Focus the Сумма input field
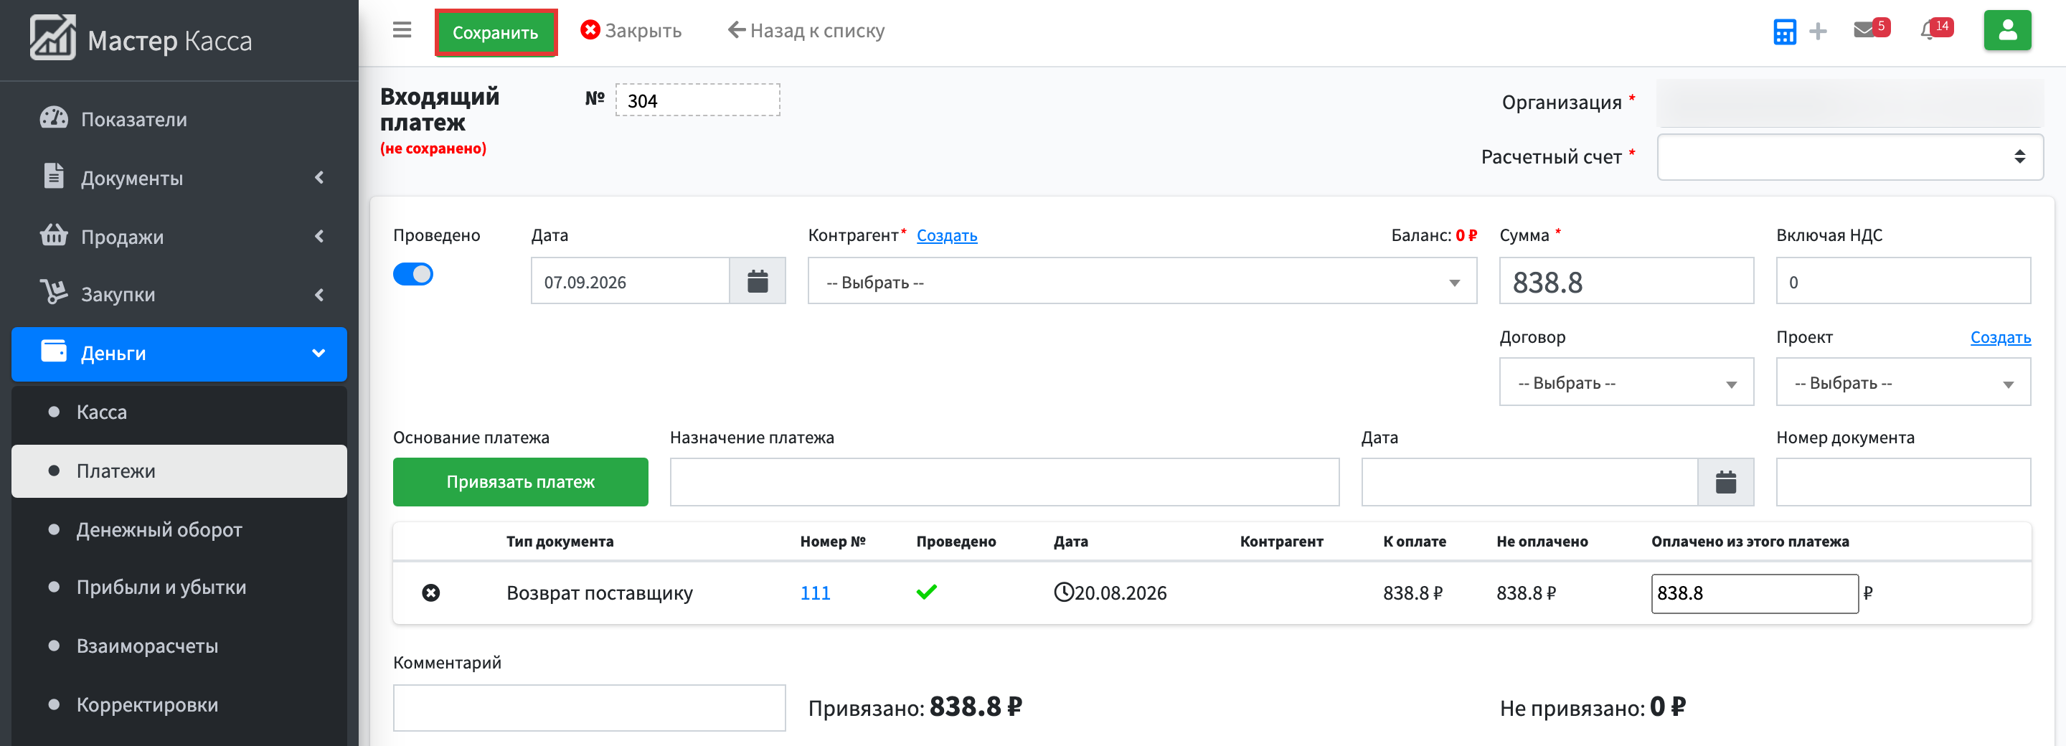2066x746 pixels. point(1626,280)
